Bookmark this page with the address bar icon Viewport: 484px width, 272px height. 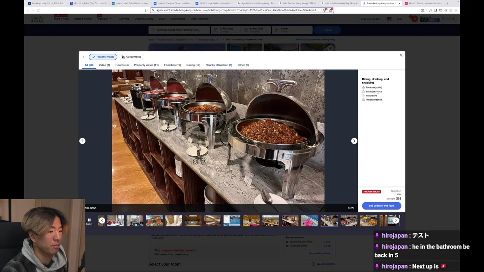point(146,10)
